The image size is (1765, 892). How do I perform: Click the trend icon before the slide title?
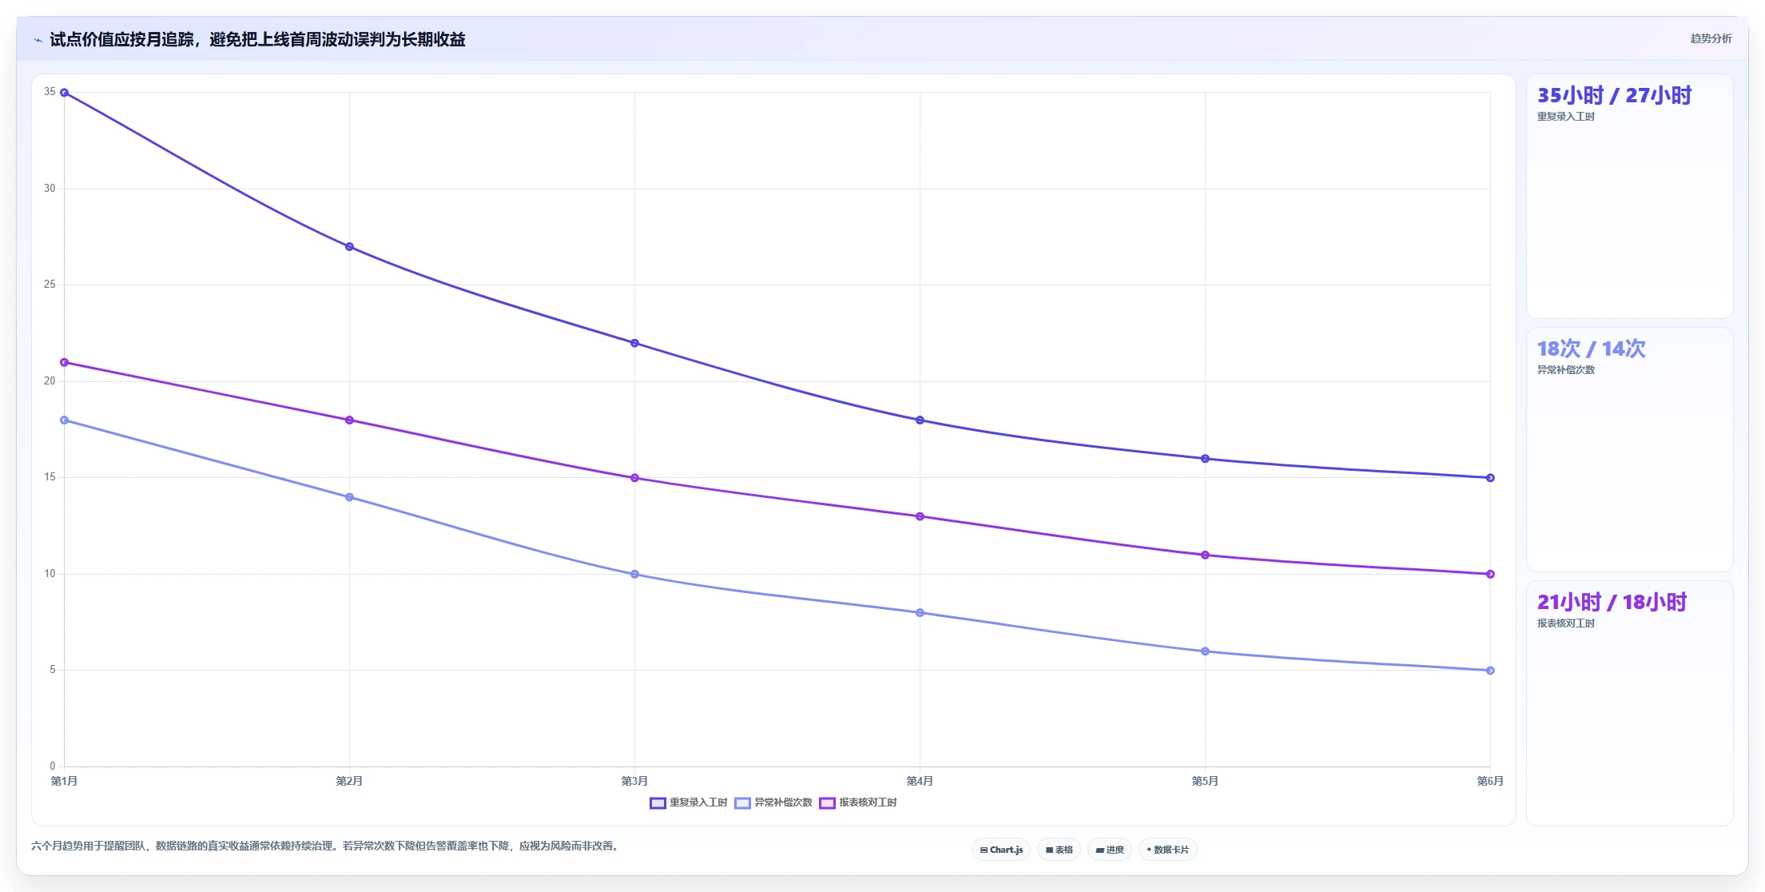[x=38, y=40]
